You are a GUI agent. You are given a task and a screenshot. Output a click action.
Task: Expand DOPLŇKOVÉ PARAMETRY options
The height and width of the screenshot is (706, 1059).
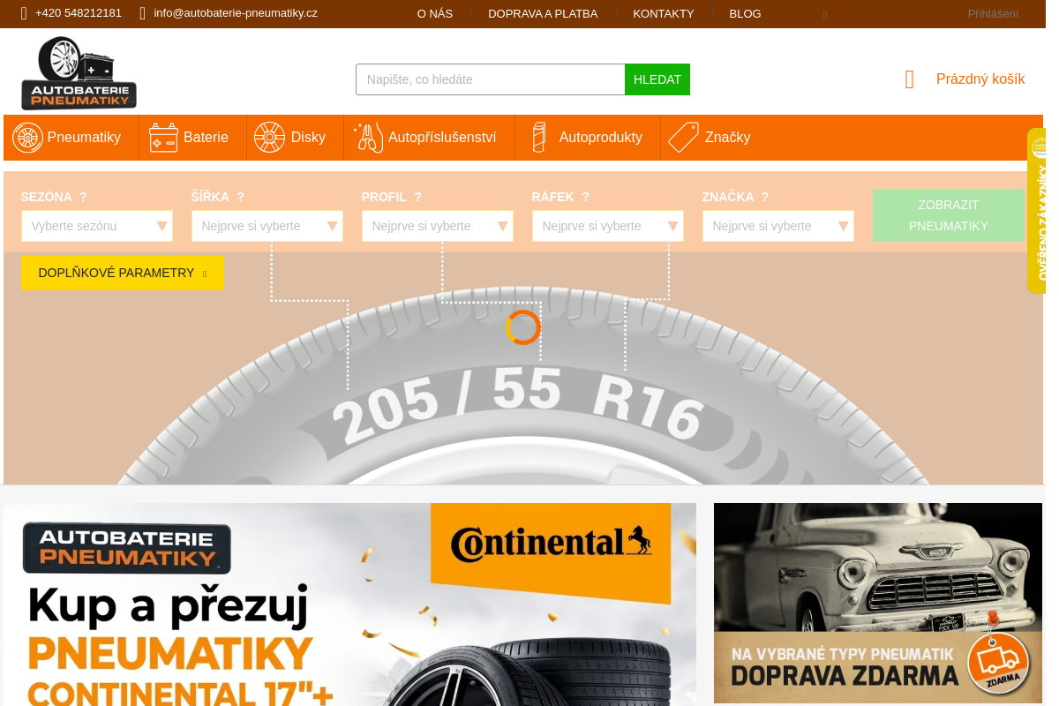pyautogui.click(x=123, y=273)
